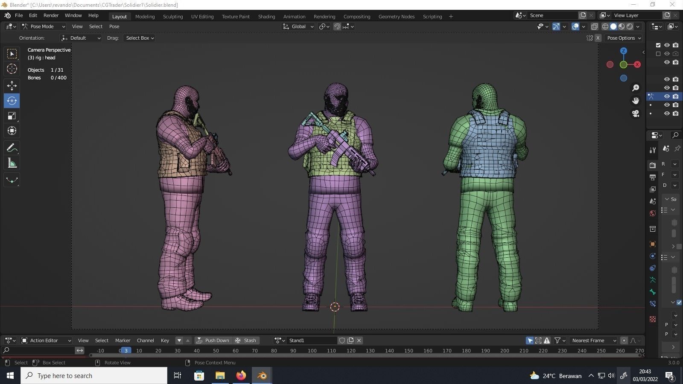Open the Bone Constraints properties tab
683x384 pixels.
pyautogui.click(x=652, y=304)
